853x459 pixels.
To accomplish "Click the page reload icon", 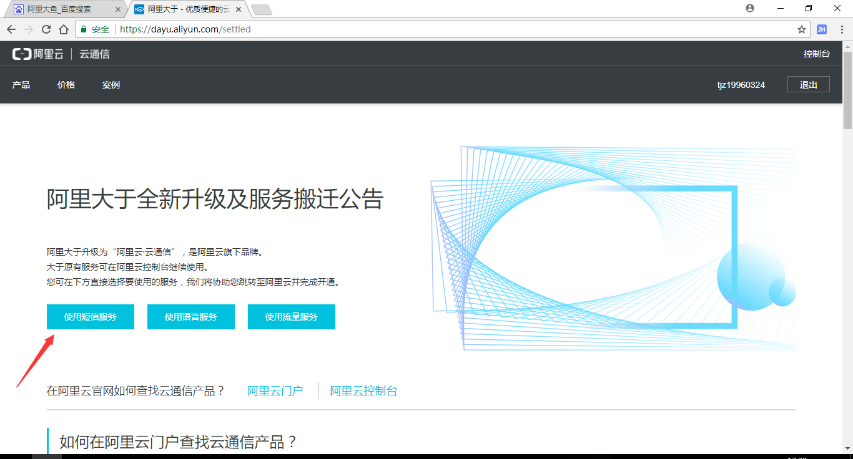I will tap(46, 29).
